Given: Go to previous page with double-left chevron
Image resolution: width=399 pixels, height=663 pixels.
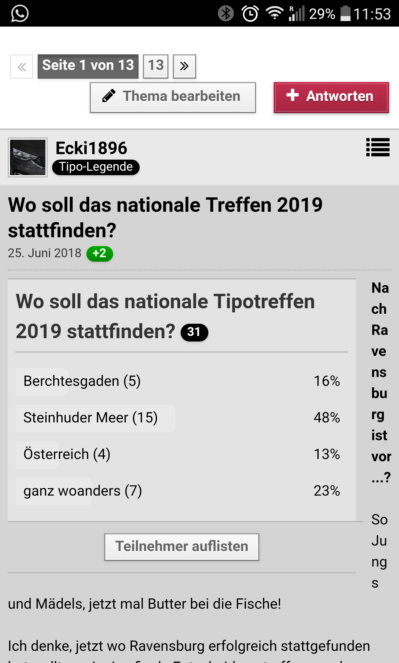Looking at the screenshot, I should [22, 67].
